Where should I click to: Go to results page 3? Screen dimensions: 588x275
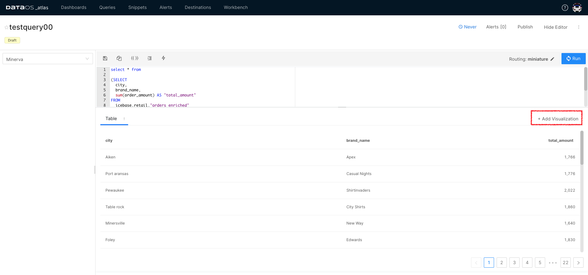(x=514, y=263)
